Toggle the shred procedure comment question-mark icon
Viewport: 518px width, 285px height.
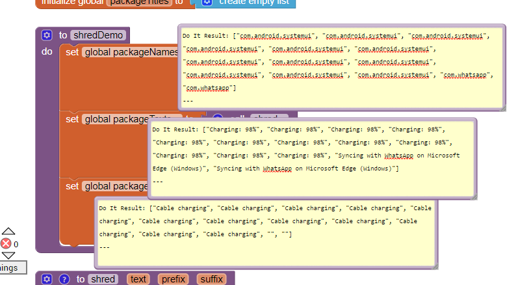64,279
